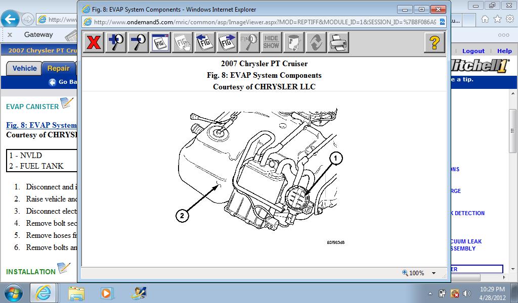Image resolution: width=518 pixels, height=303 pixels.
Task: Click the note icon beside EVAP CANISTER
Action: 66,103
